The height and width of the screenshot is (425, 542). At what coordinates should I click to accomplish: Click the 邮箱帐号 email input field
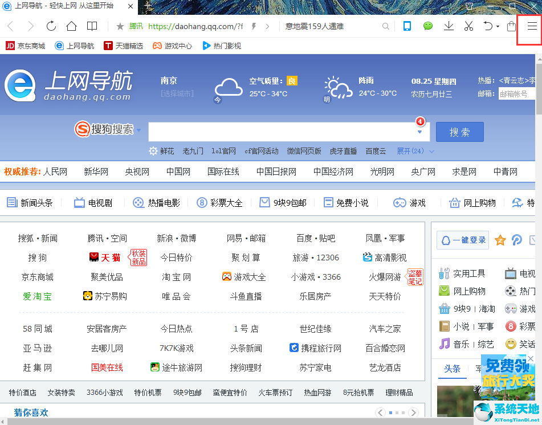tap(516, 93)
